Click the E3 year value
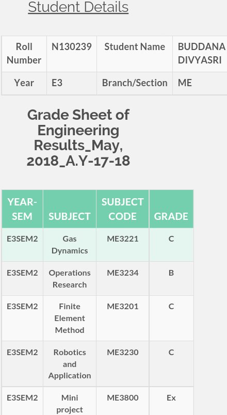Viewport: 227px width, 415px height. [57, 83]
